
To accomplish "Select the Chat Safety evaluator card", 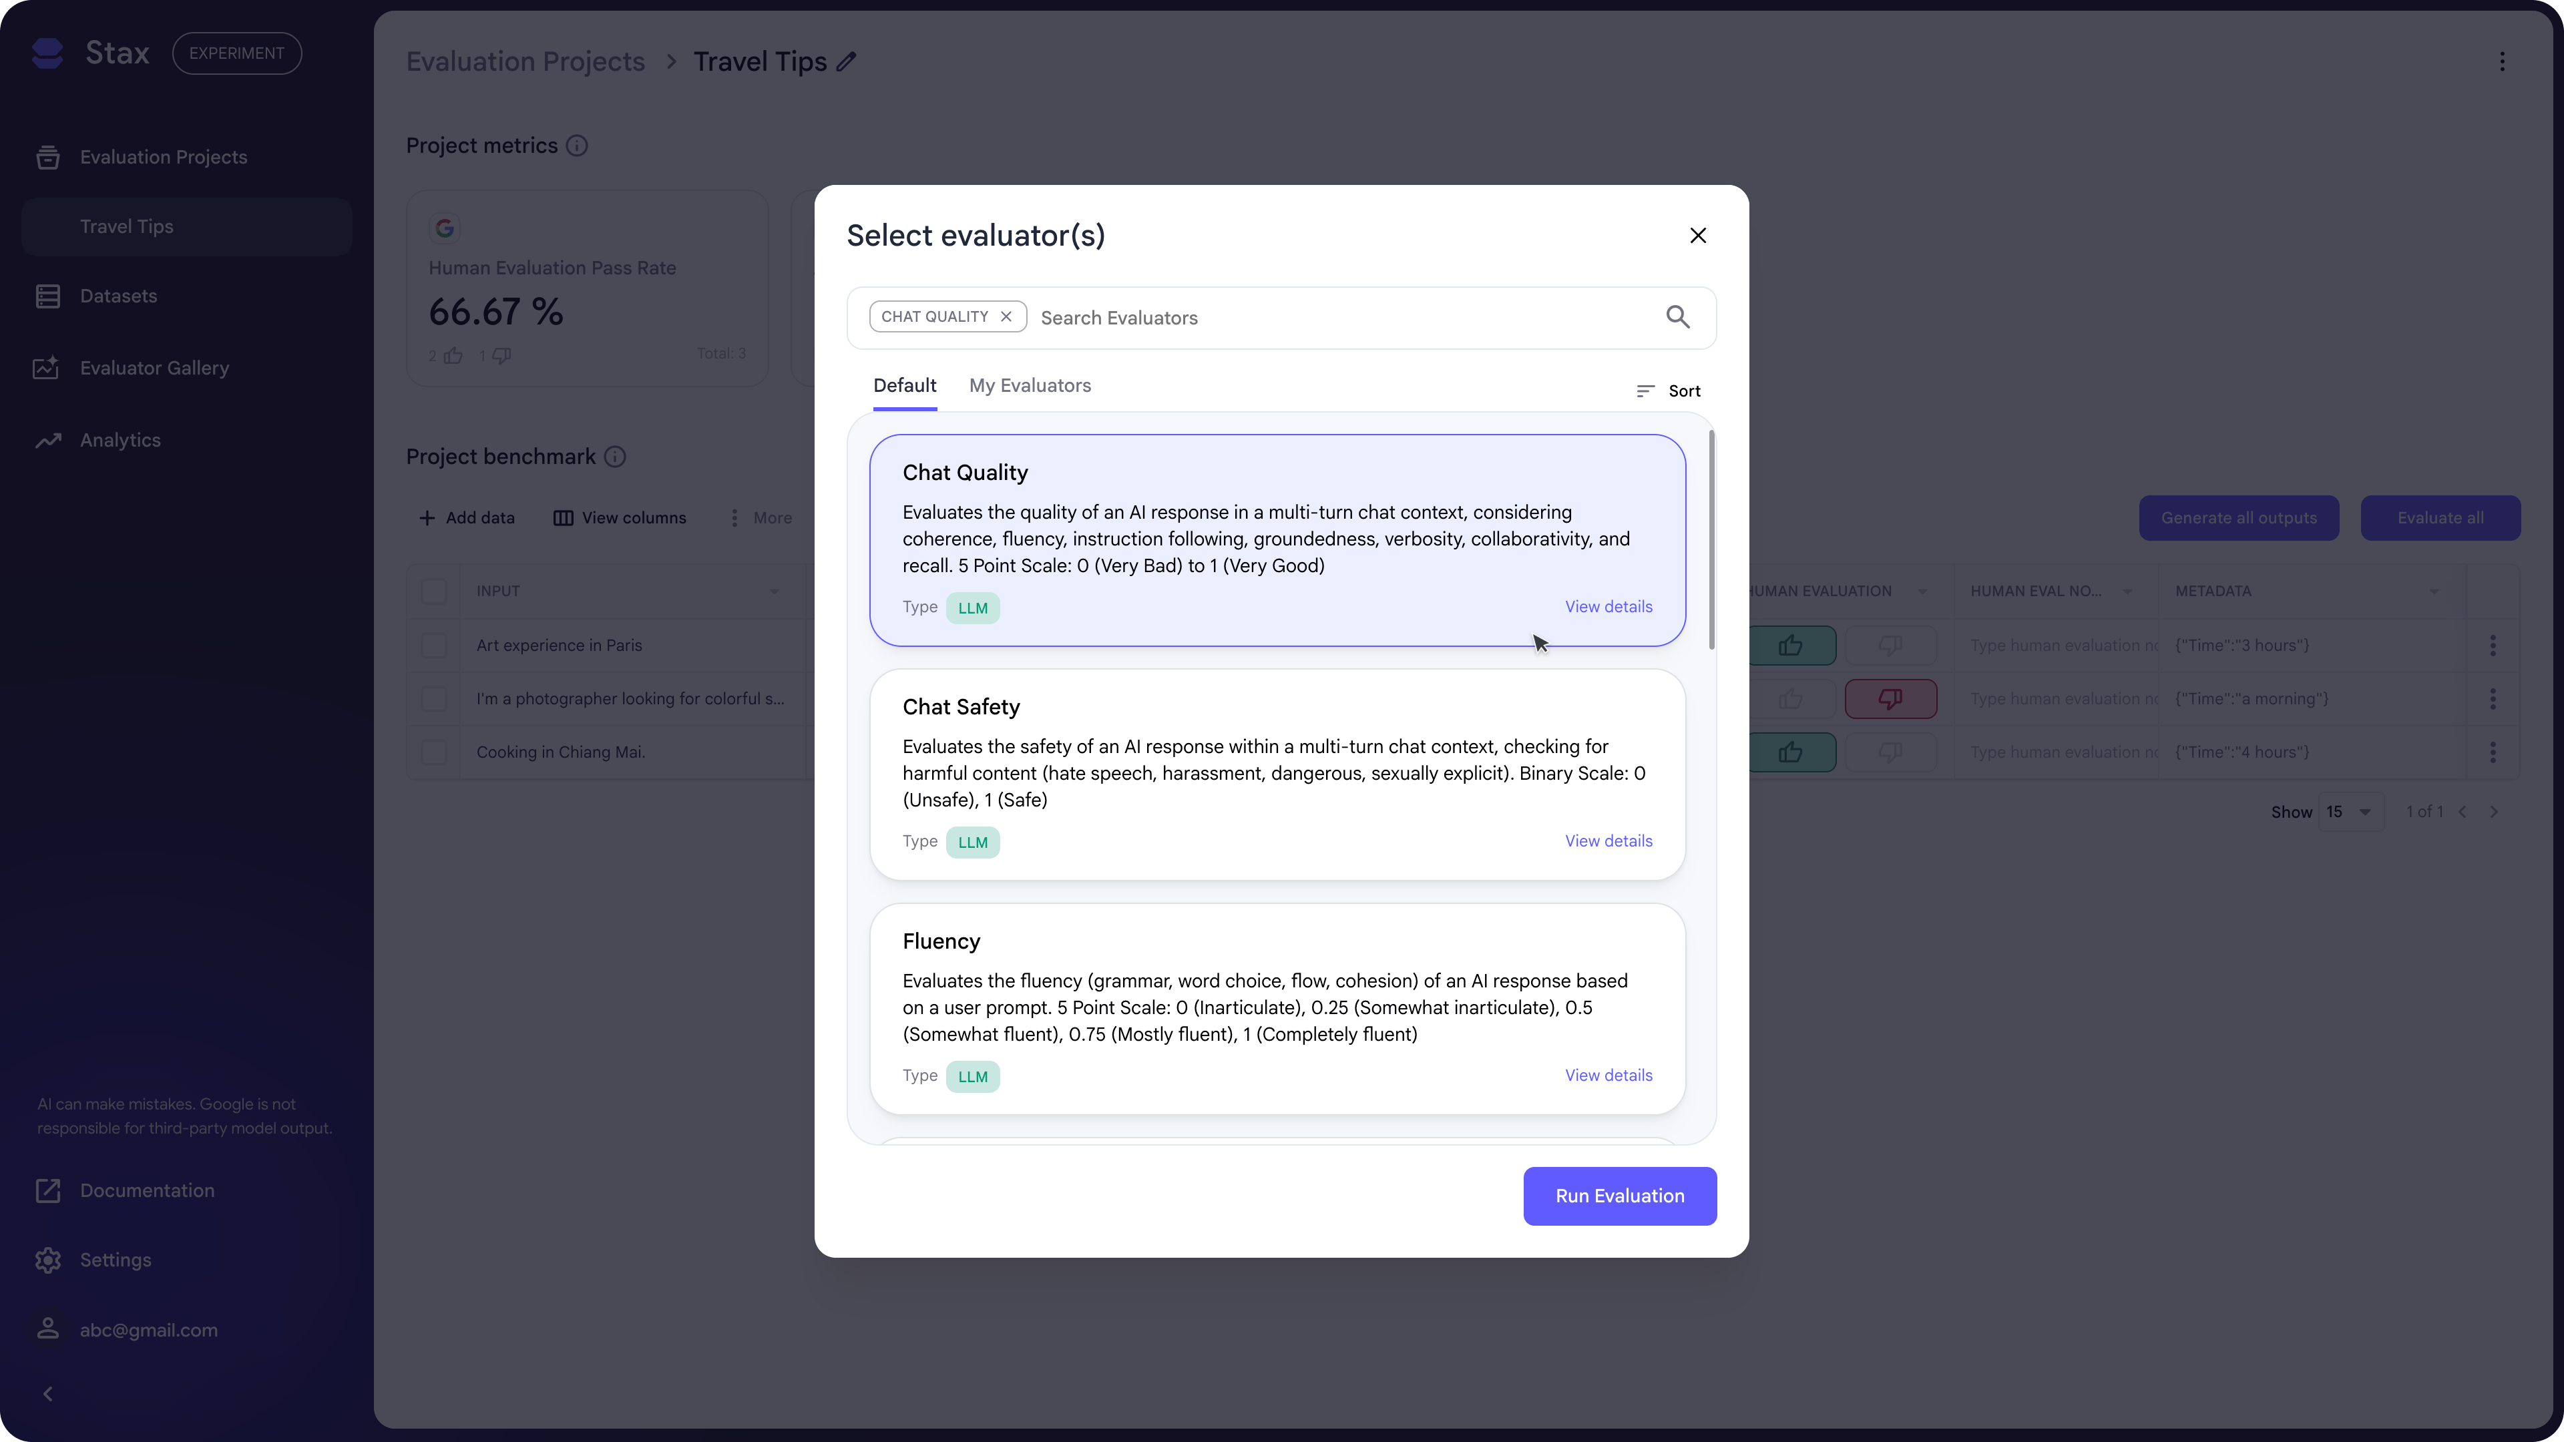I will pyautogui.click(x=1277, y=774).
